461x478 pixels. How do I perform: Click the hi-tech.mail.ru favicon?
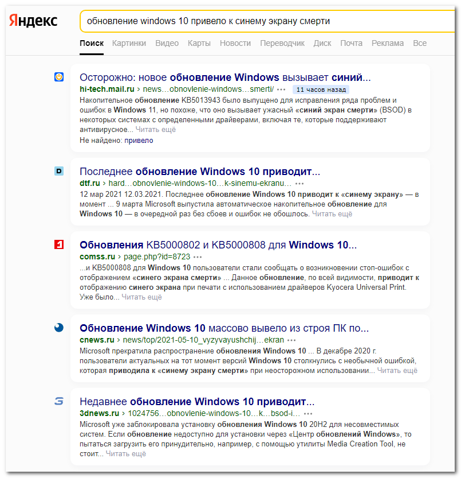(59, 77)
